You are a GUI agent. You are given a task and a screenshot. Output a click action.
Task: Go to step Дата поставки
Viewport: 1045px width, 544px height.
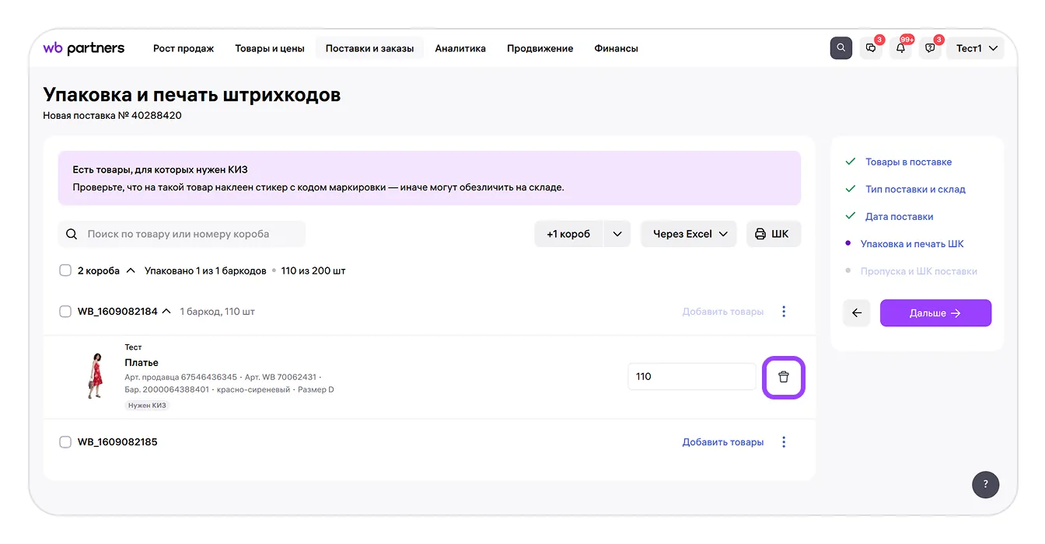pyautogui.click(x=900, y=217)
